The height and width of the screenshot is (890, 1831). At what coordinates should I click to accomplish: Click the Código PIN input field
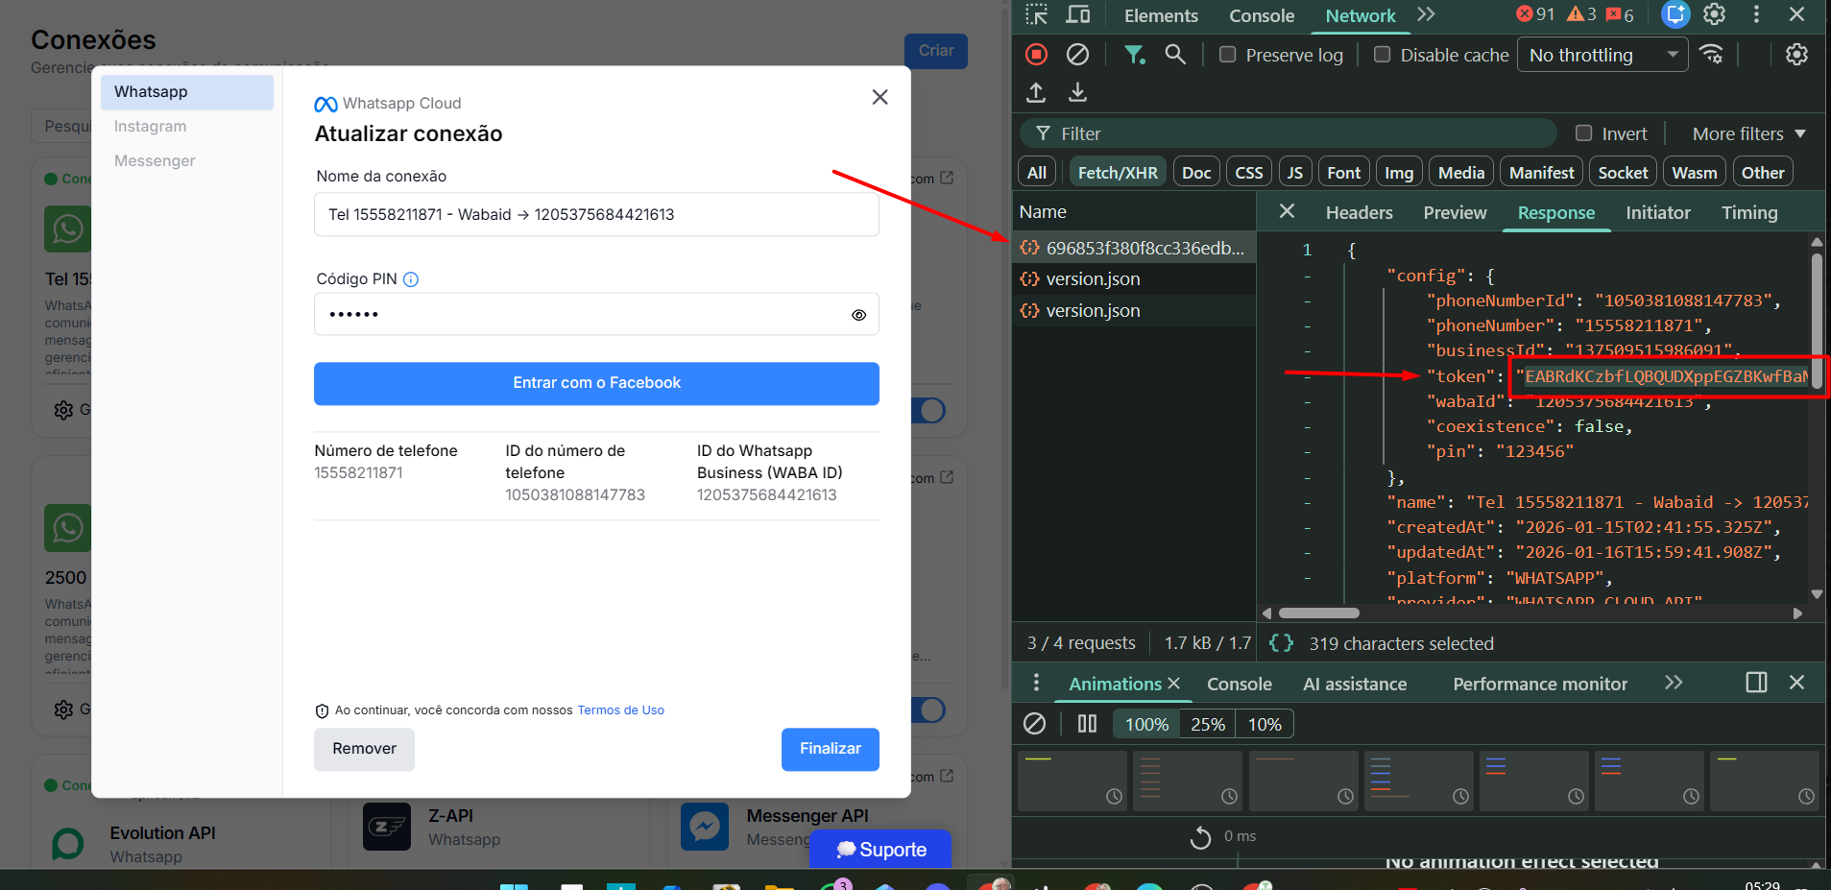click(x=596, y=314)
